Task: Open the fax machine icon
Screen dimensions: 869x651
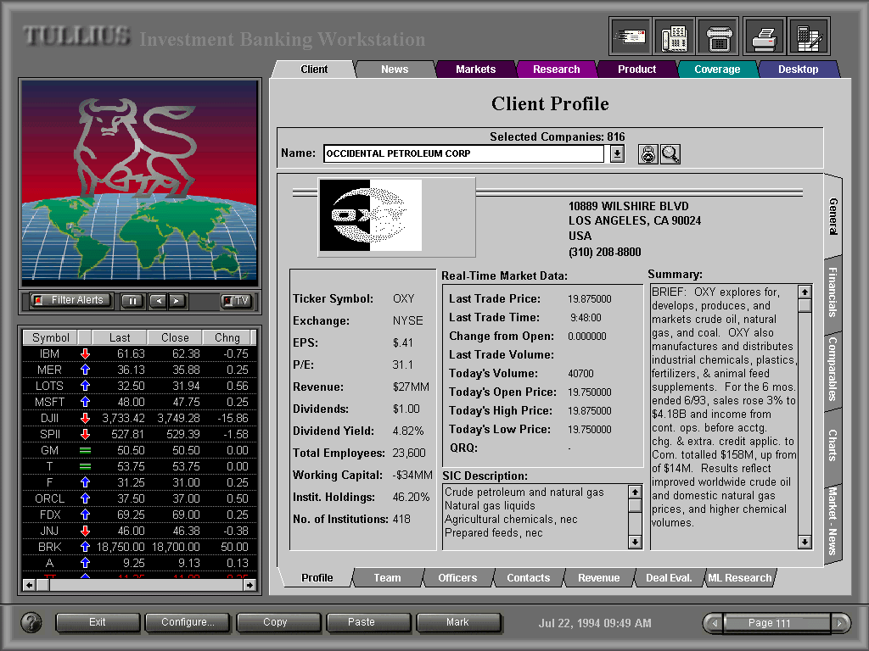Action: click(719, 36)
